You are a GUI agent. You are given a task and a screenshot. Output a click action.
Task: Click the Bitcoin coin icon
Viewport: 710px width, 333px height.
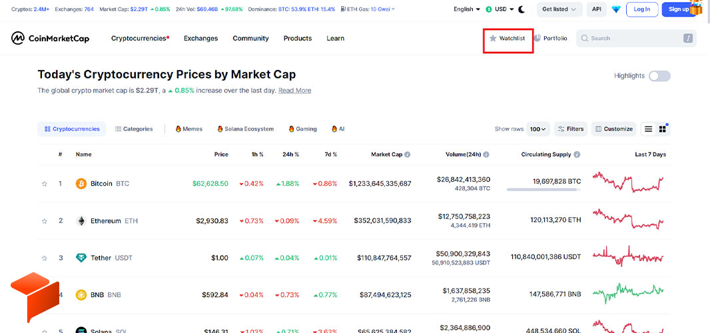point(81,184)
